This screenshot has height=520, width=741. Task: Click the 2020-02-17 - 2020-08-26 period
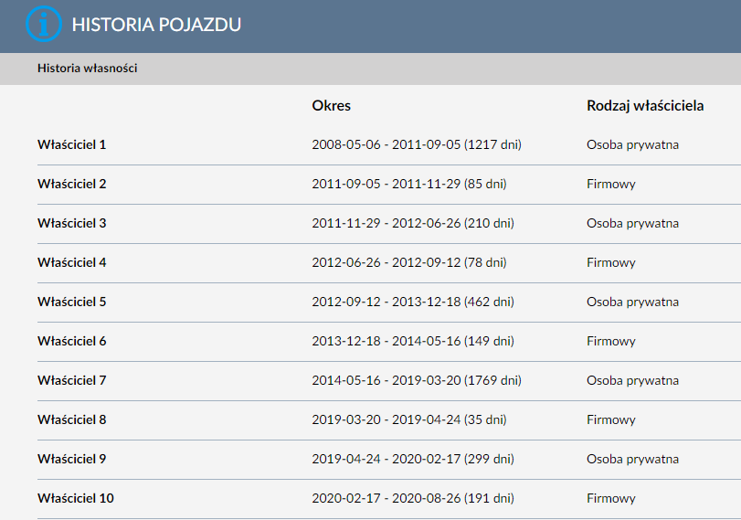click(413, 498)
